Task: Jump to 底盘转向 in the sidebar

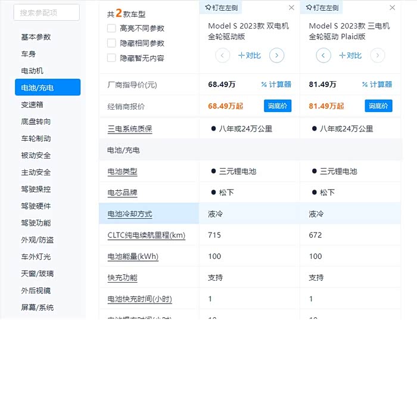Action: coord(36,122)
